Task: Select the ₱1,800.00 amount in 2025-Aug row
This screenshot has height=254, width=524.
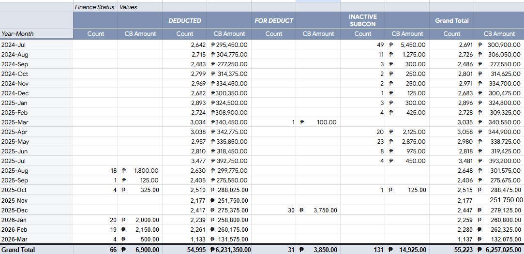Action: [x=140, y=171]
